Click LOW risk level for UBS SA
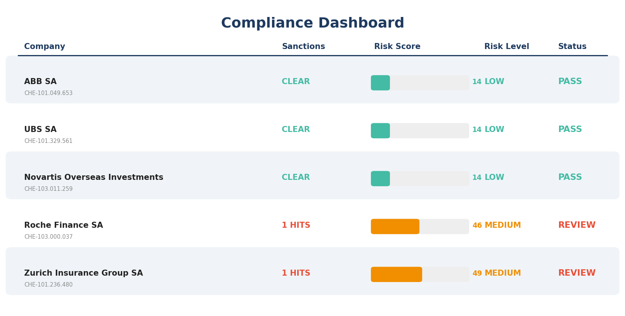 tap(494, 130)
